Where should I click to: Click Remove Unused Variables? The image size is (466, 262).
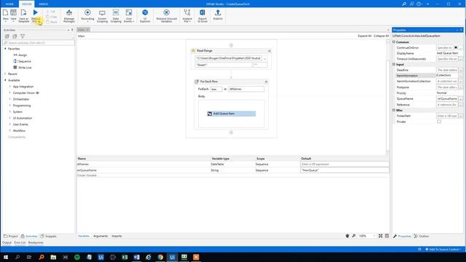click(x=167, y=15)
